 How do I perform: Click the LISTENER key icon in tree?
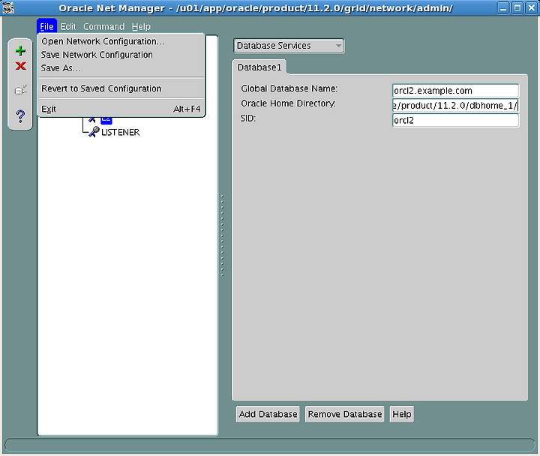(93, 132)
